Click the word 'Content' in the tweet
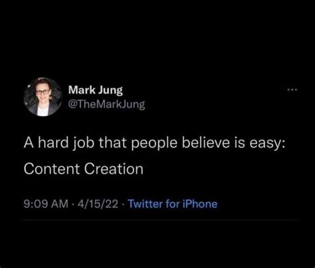This screenshot has width=315, height=268. click(52, 169)
